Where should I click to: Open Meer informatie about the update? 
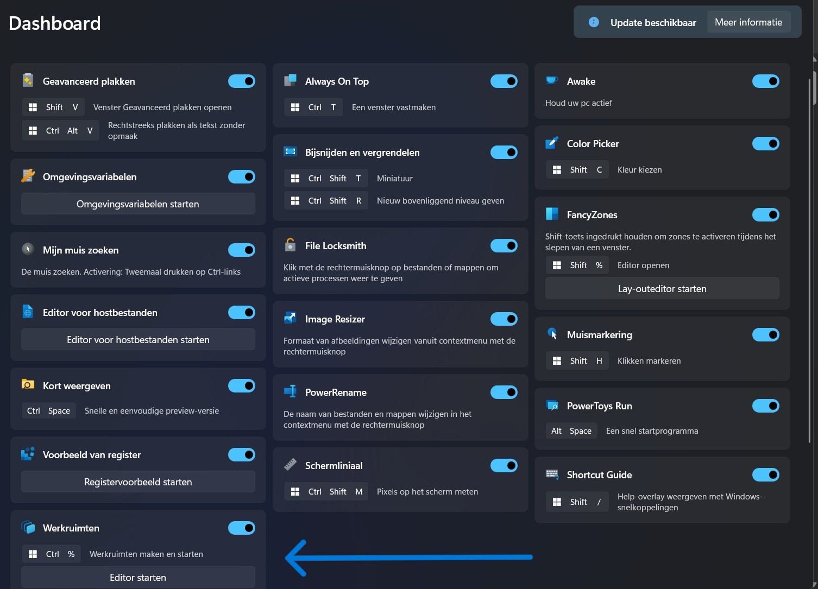pyautogui.click(x=748, y=22)
